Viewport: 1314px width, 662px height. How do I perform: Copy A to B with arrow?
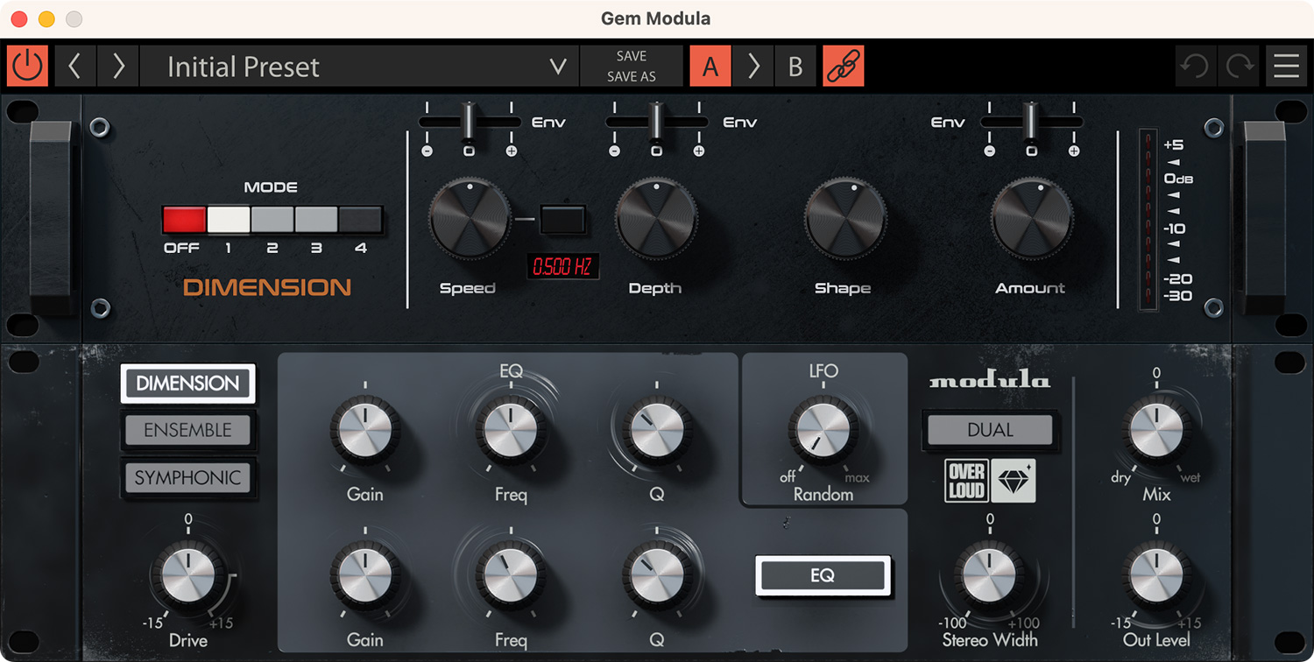[753, 67]
